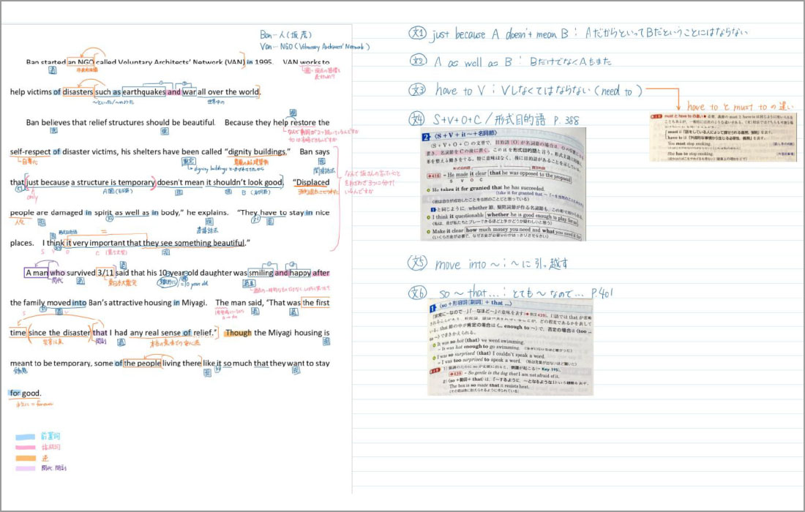Image resolution: width=805 pixels, height=512 pixels.
Task: Click the orange-highlighted word "Though"
Action: (x=239, y=333)
